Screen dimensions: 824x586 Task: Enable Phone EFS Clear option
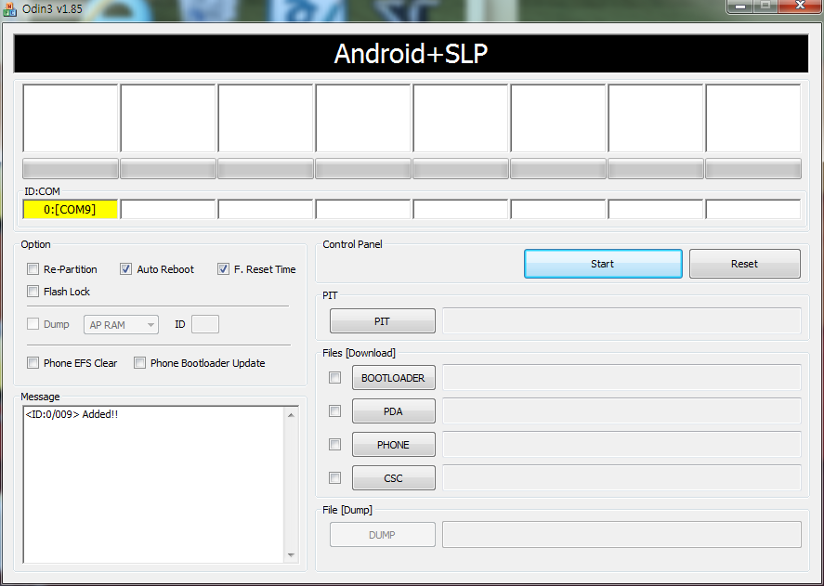tap(33, 363)
